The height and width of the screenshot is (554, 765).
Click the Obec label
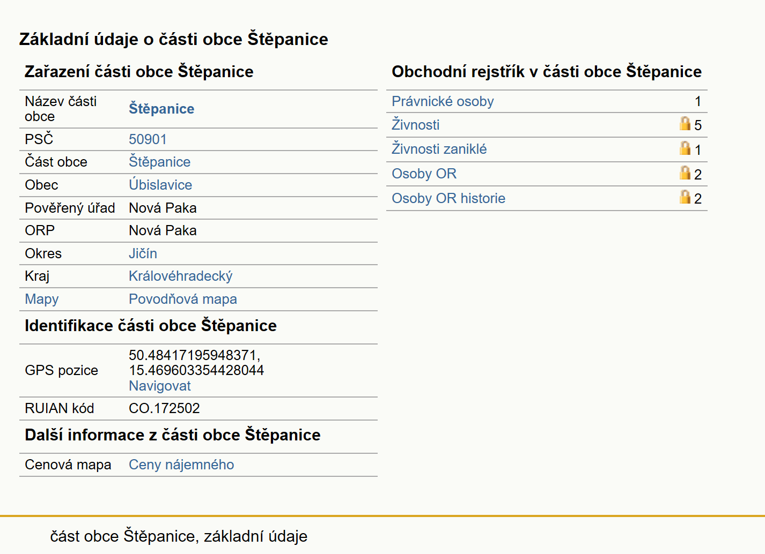[41, 185]
